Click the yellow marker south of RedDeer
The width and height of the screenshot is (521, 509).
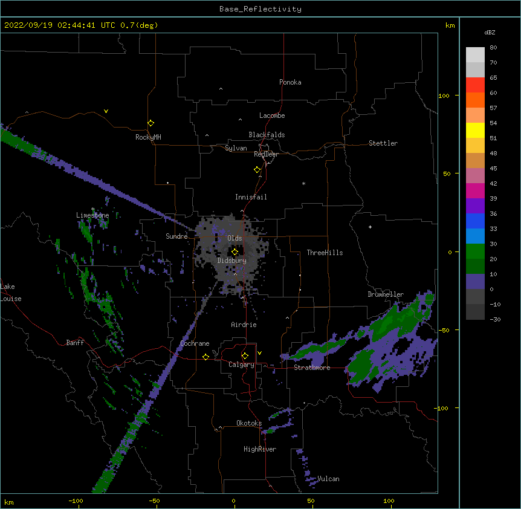(257, 170)
